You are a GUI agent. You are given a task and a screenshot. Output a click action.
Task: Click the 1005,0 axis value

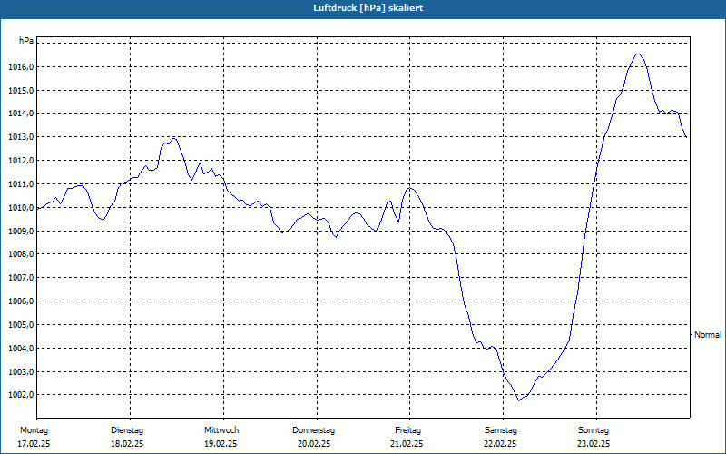click(x=21, y=325)
